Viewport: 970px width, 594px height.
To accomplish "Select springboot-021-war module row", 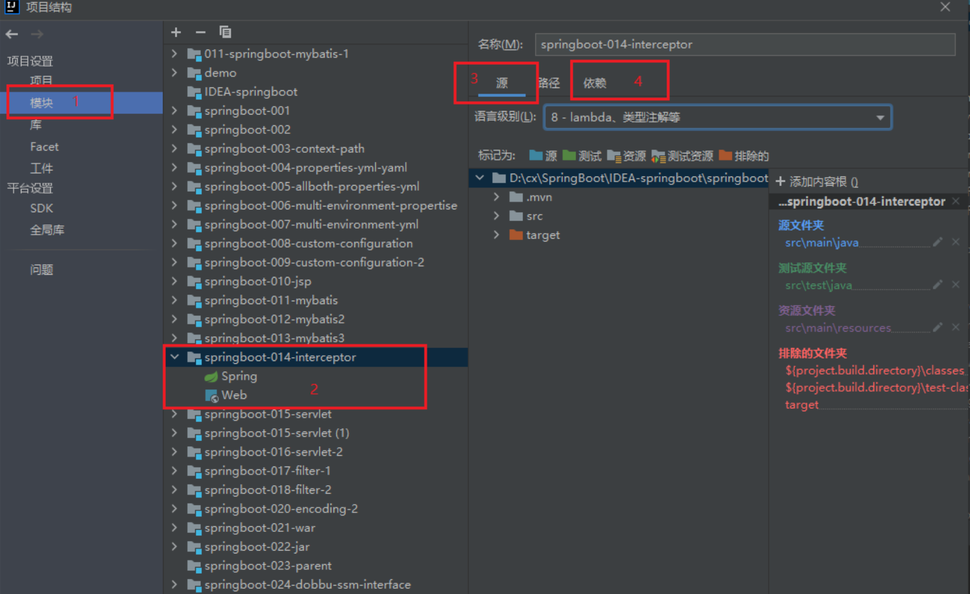I will pos(316,528).
